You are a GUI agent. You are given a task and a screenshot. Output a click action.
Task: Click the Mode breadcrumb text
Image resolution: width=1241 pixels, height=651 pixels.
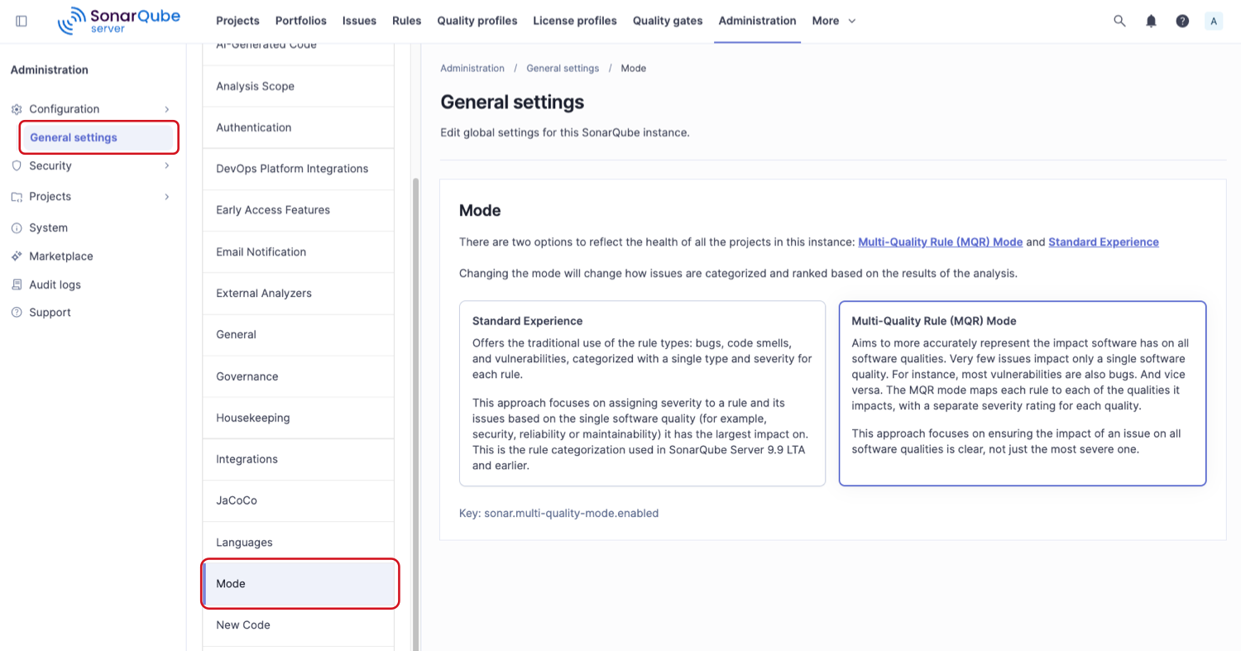(634, 69)
